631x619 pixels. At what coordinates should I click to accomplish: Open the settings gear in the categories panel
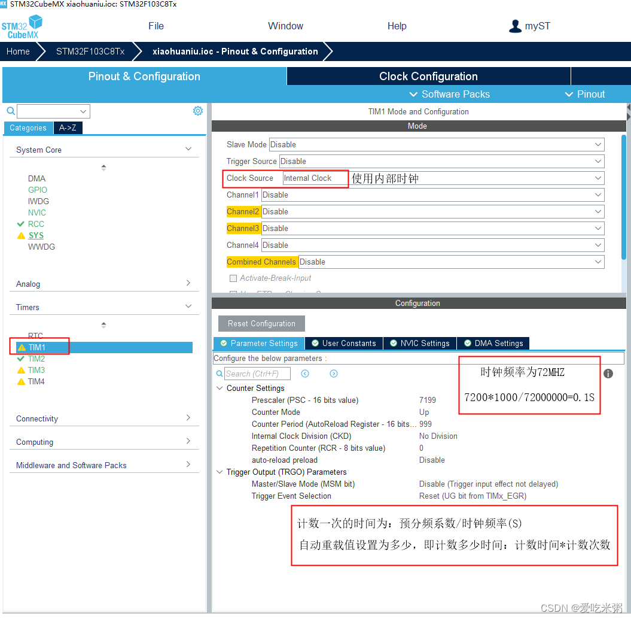pos(197,111)
